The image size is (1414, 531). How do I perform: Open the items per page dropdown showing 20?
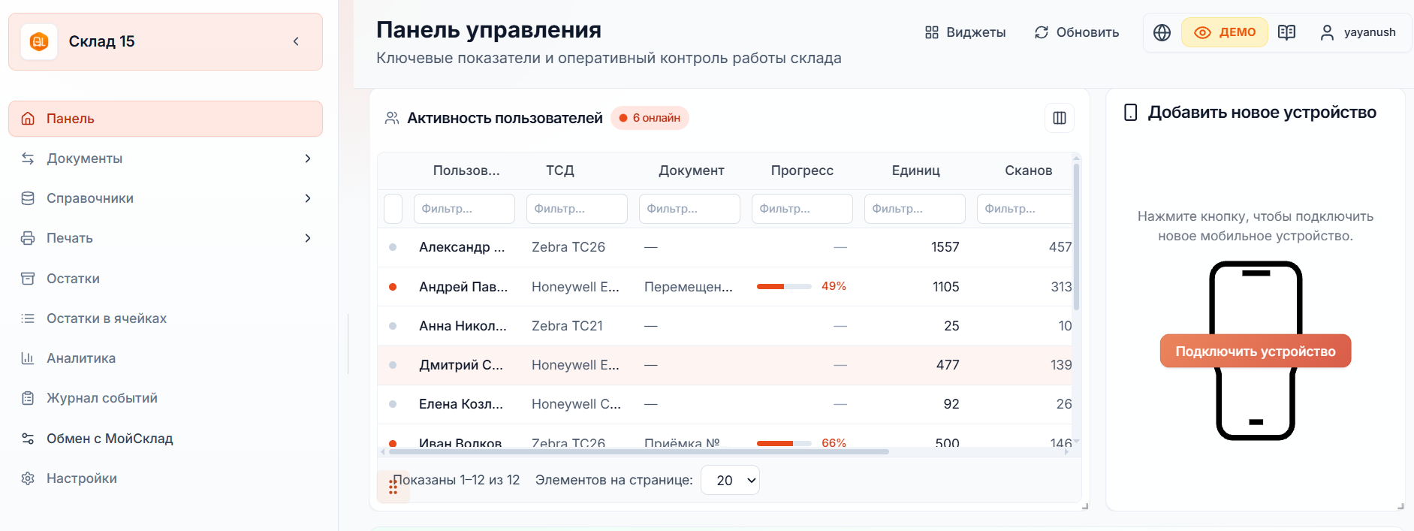coord(730,480)
